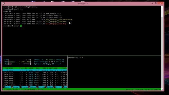Image resolution: width=169 pixels, height=95 pixels.
Task: Sort htop by SHR column header
Action: [x=44, y=68]
